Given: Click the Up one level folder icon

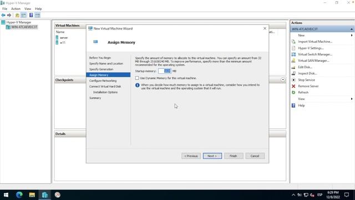Looking at the screenshot, I should tap(17, 15).
